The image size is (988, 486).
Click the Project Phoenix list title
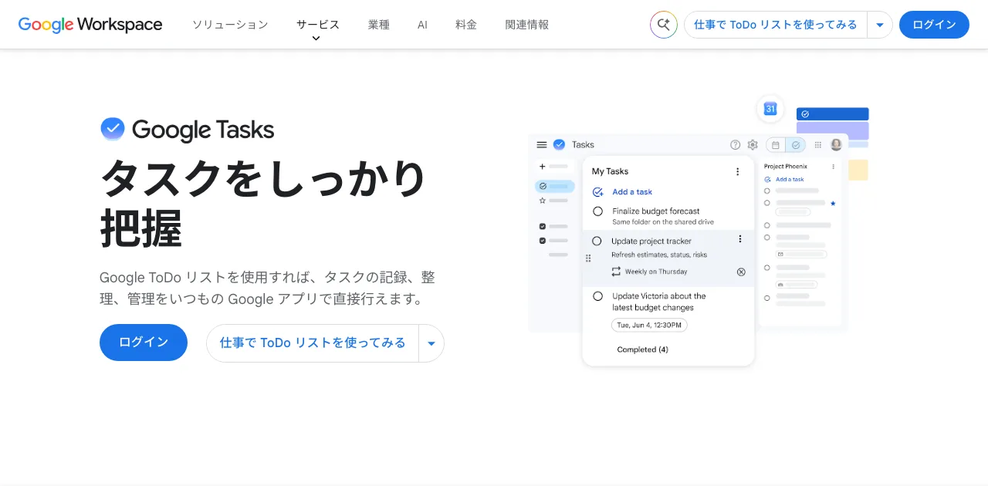pyautogui.click(x=785, y=167)
